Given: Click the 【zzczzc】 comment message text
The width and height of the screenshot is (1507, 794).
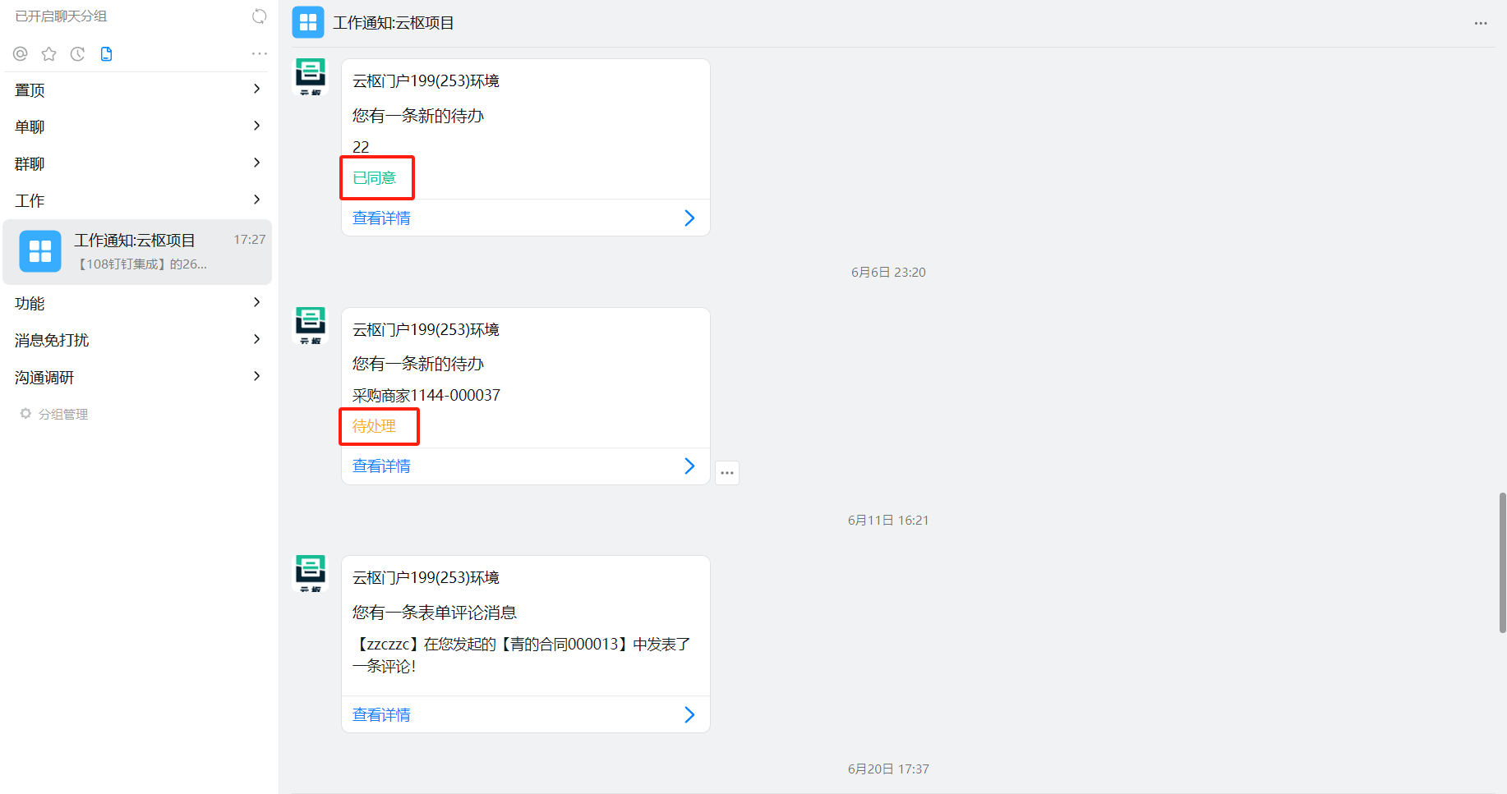Looking at the screenshot, I should [x=522, y=654].
